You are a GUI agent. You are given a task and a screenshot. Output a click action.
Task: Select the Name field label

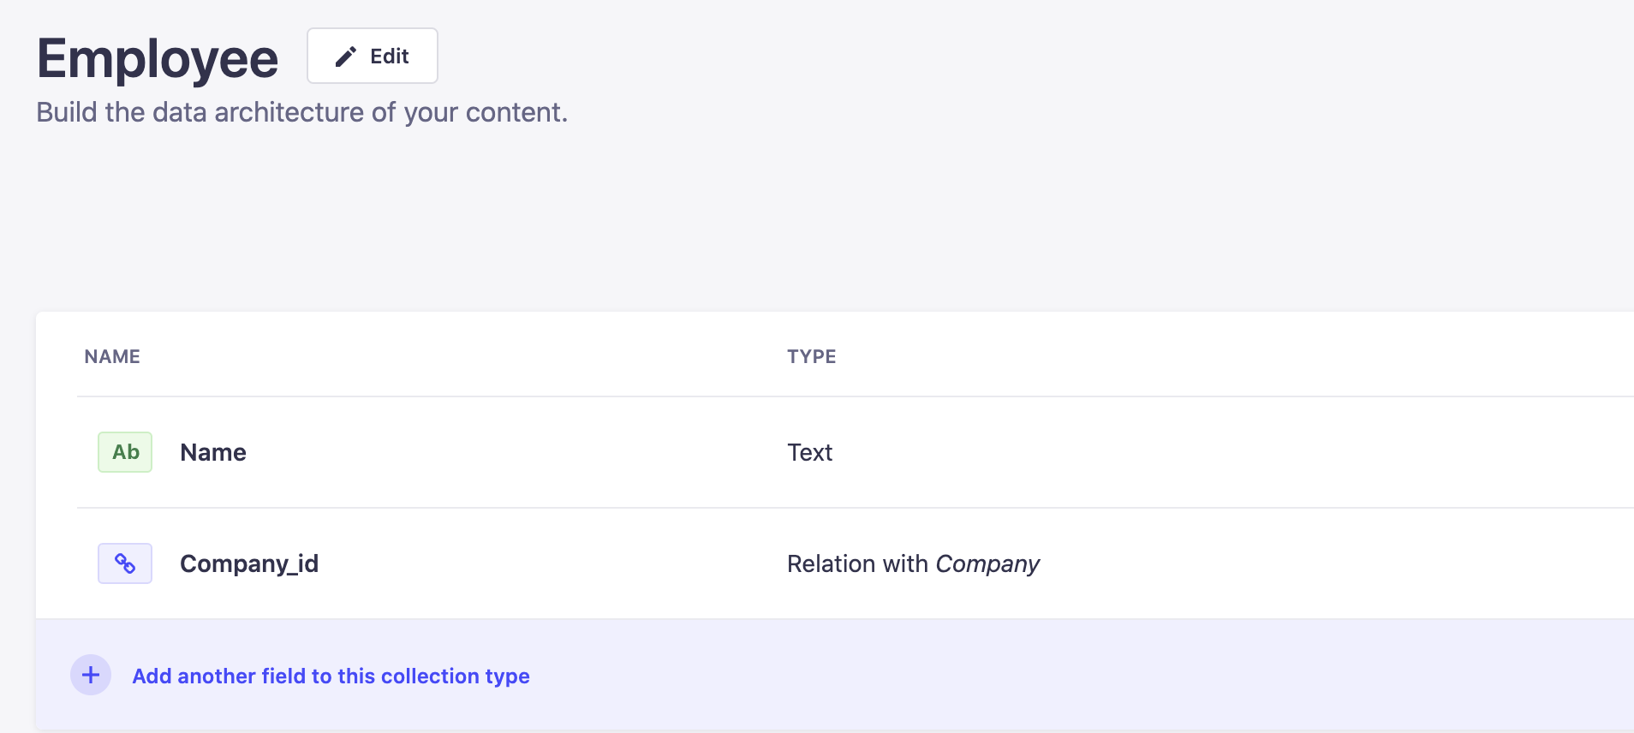tap(213, 452)
